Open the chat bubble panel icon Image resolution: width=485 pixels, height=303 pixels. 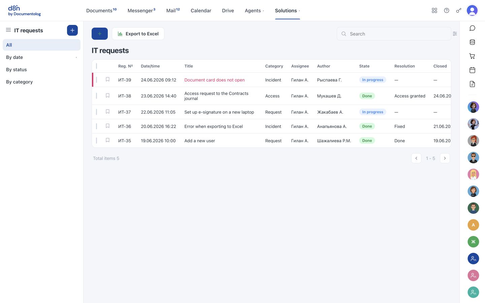(x=473, y=28)
